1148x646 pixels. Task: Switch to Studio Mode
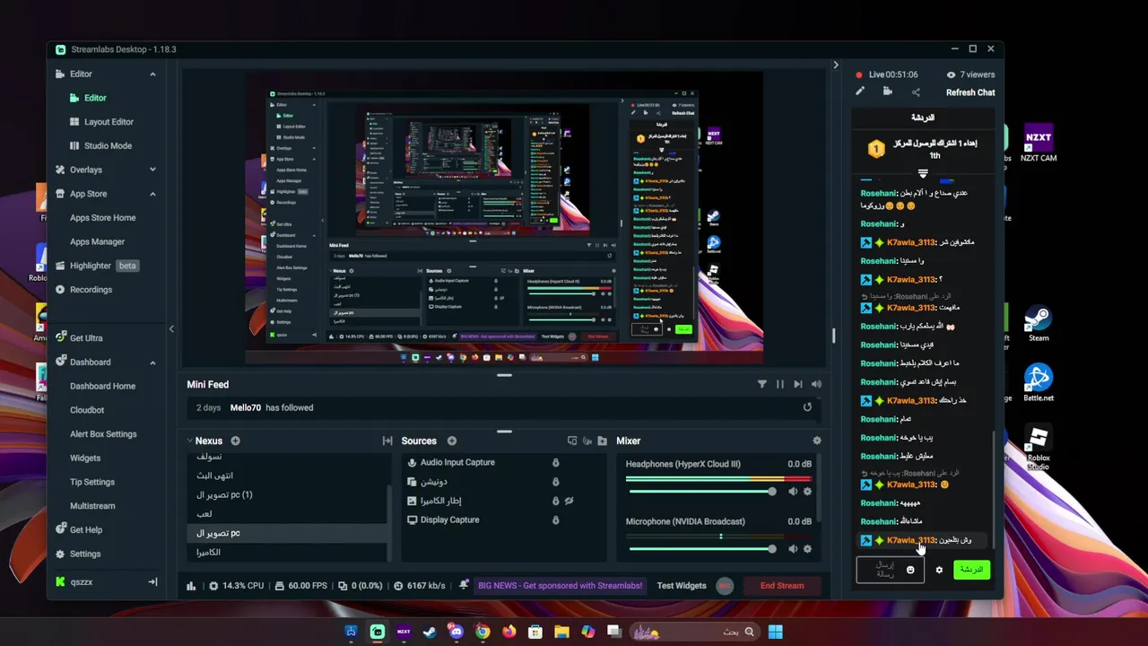coord(108,146)
